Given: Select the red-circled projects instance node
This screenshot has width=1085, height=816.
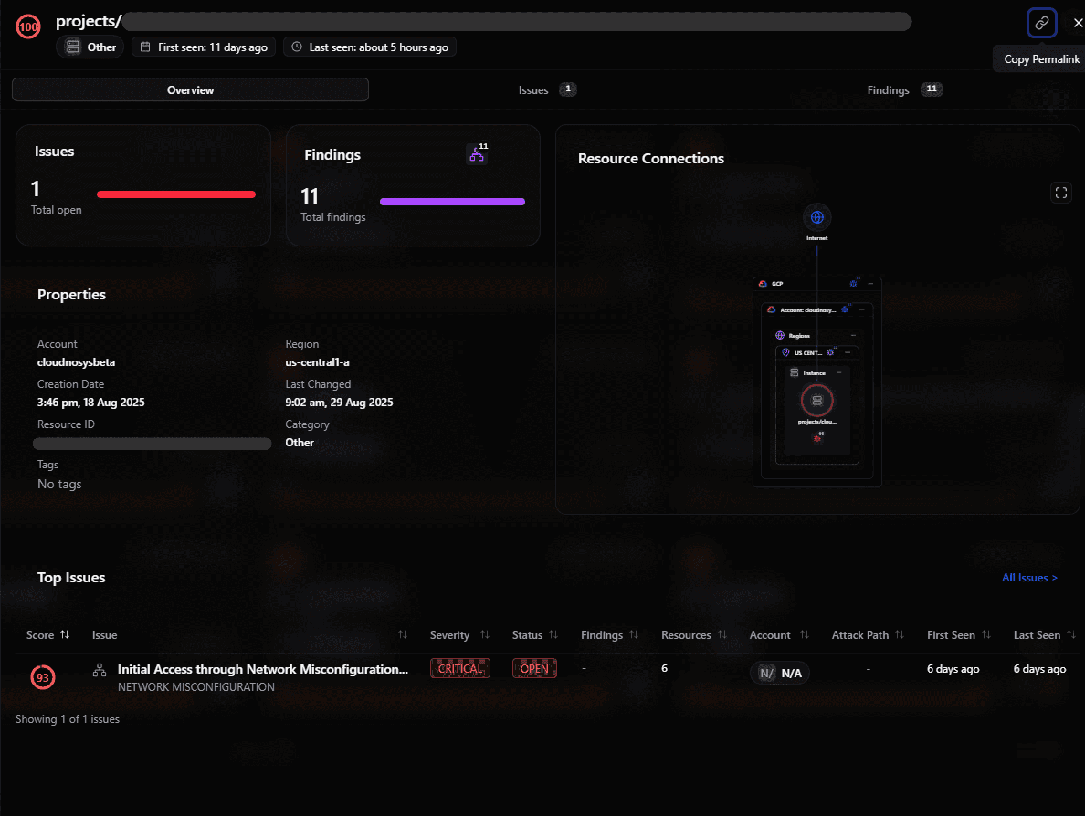Looking at the screenshot, I should [816, 401].
